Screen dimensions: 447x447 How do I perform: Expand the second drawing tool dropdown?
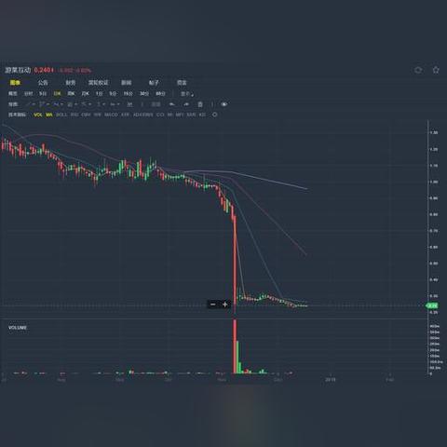[44, 104]
